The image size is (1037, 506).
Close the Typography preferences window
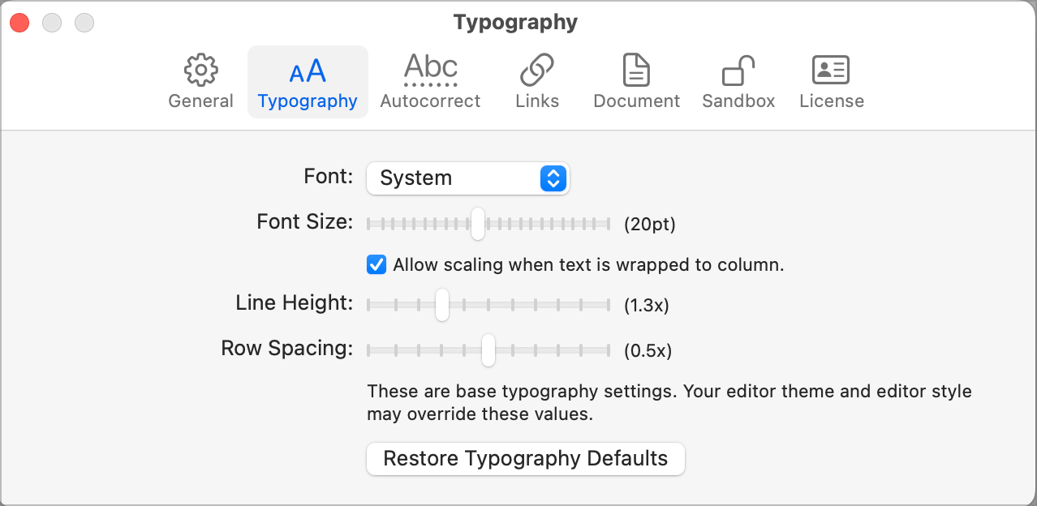[x=19, y=24]
